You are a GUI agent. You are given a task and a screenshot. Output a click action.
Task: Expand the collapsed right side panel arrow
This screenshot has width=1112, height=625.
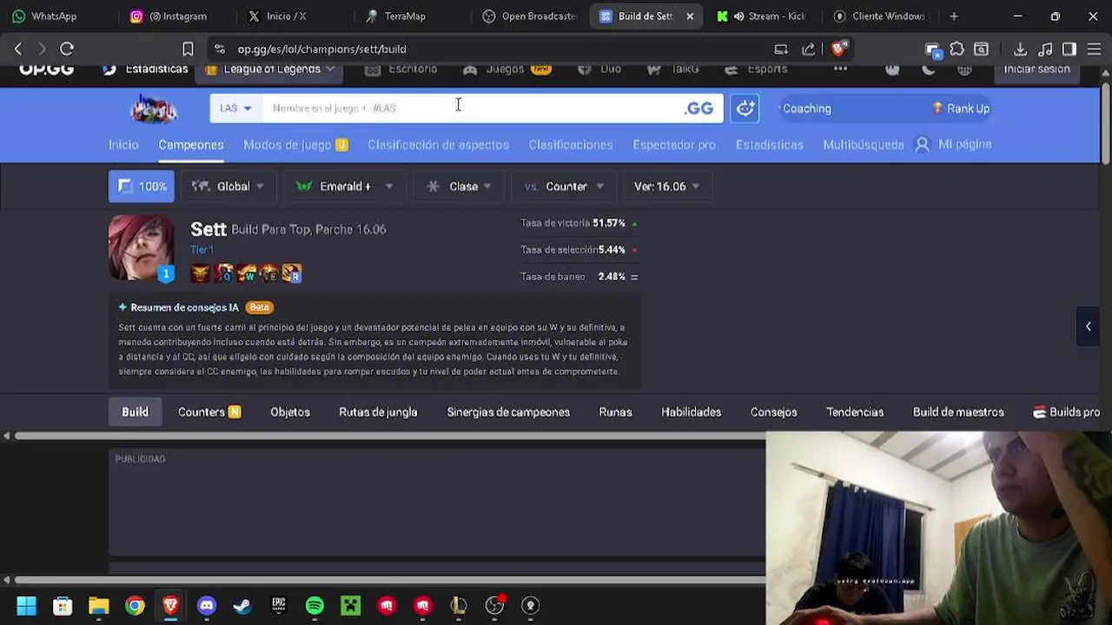1089,326
